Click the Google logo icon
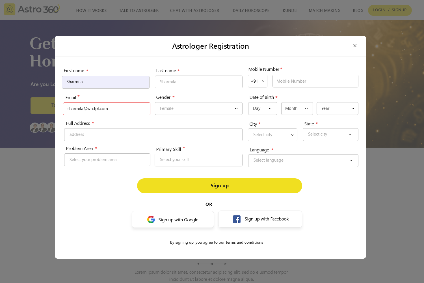The width and height of the screenshot is (424, 283). click(x=151, y=220)
